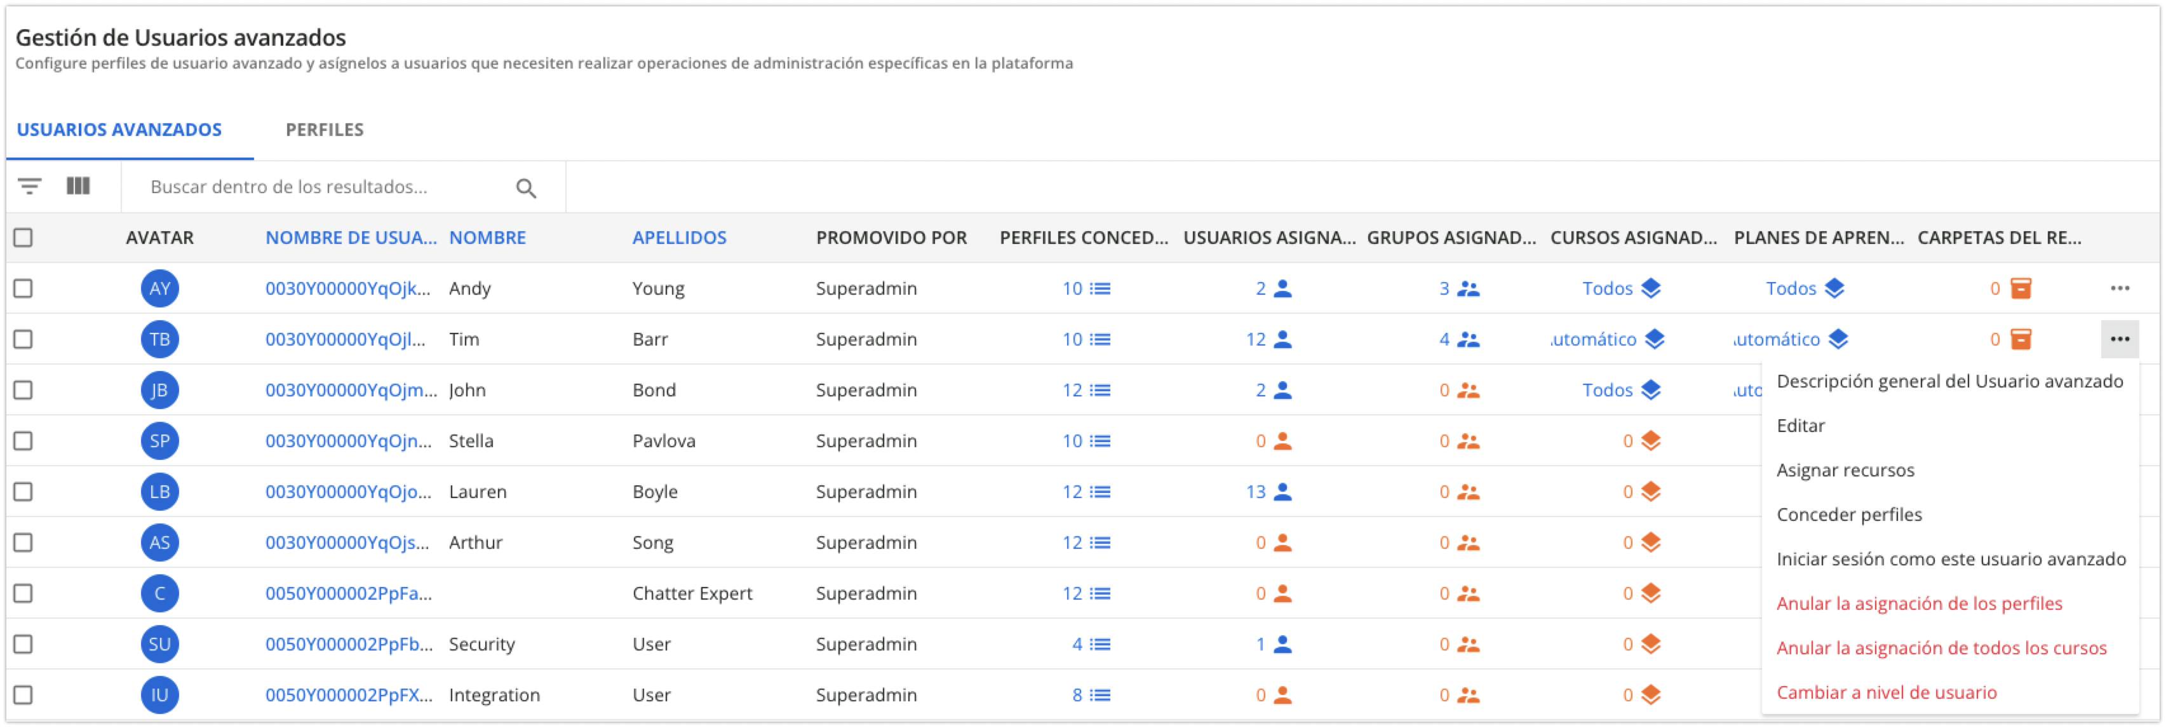Screen dimensions: 2166x728
Task: Click Andy Young's report folders icon
Action: tap(2021, 288)
